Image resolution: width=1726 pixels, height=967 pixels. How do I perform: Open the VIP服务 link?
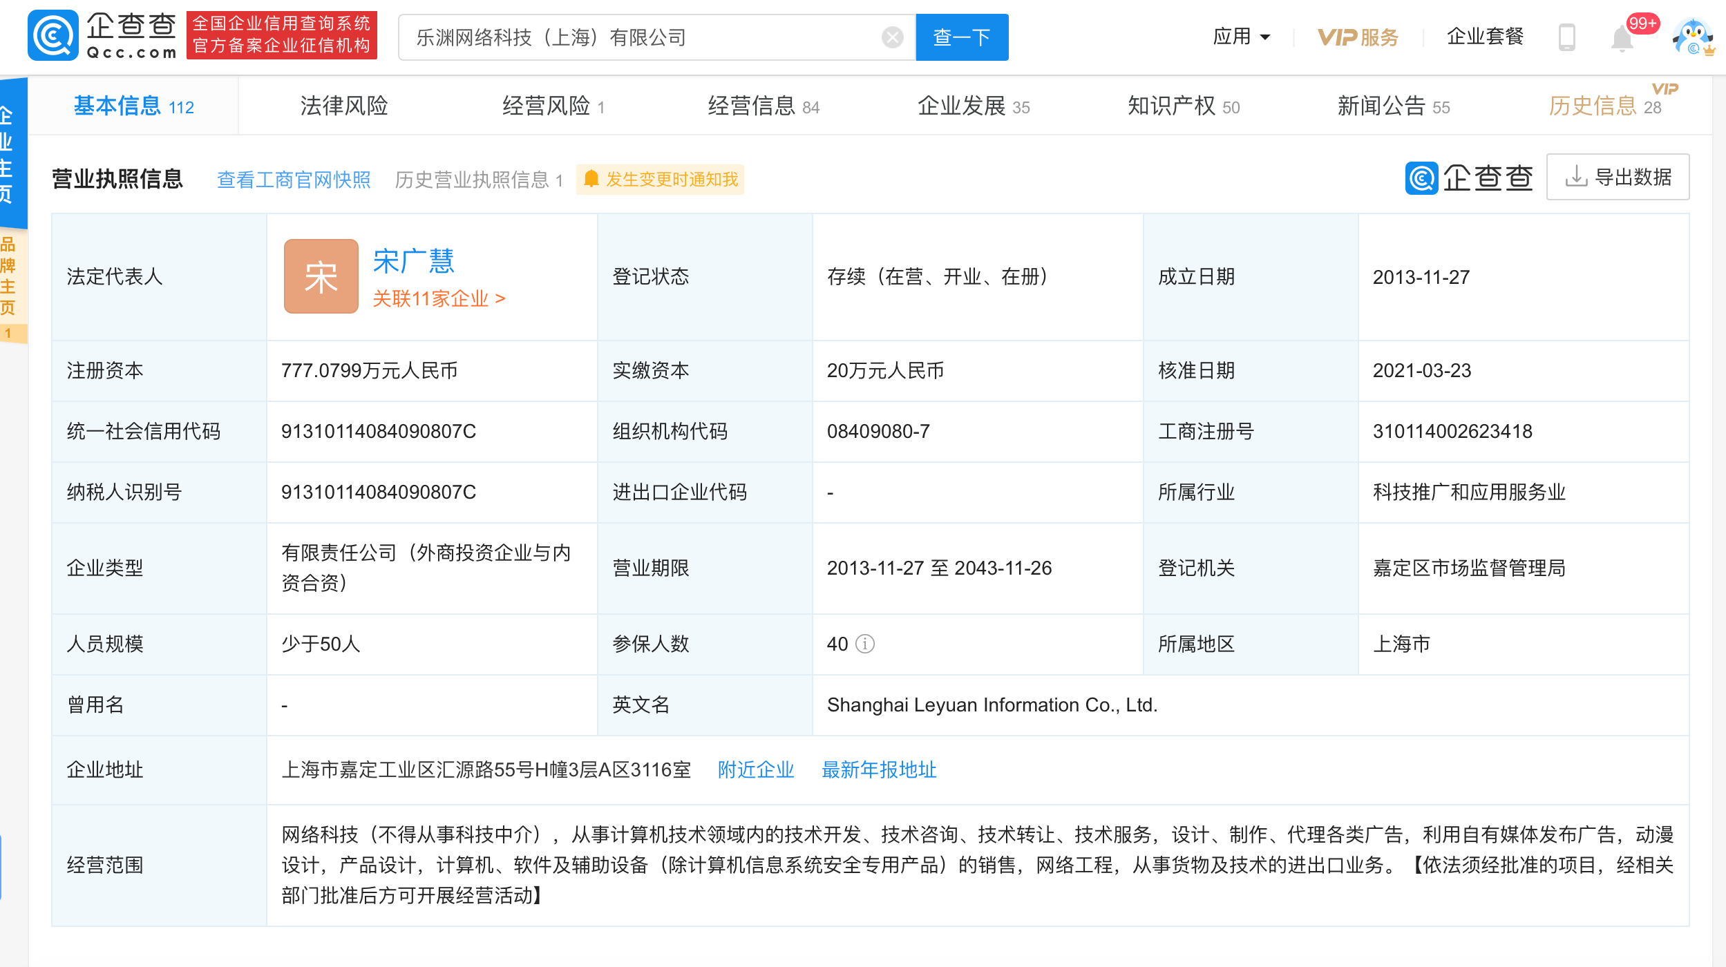click(x=1358, y=37)
